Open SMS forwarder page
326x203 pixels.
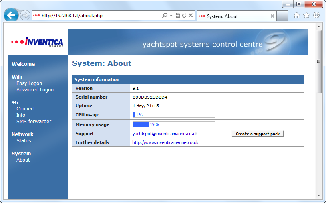tap(34, 122)
